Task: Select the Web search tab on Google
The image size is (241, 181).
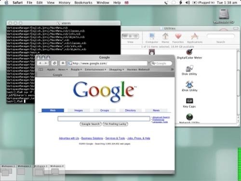Action: tap(53, 111)
